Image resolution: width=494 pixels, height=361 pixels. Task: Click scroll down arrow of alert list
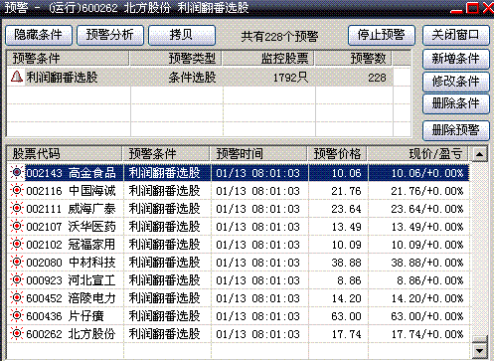pyautogui.click(x=479, y=351)
